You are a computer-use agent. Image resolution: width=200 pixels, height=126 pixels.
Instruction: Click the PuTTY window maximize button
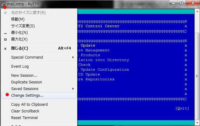pyautogui.click(x=182, y=3)
